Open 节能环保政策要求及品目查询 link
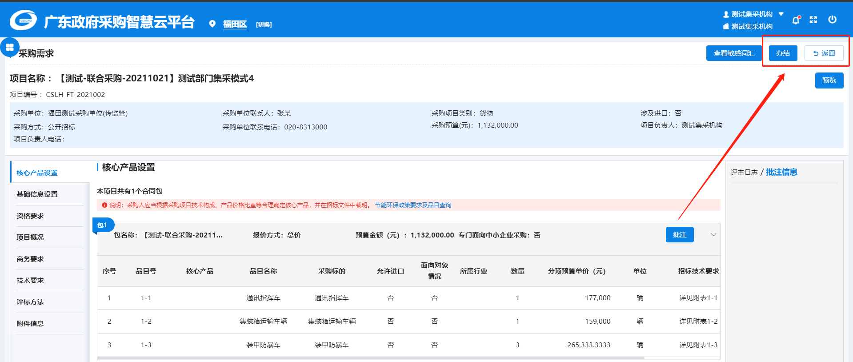The width and height of the screenshot is (853, 362). point(413,205)
